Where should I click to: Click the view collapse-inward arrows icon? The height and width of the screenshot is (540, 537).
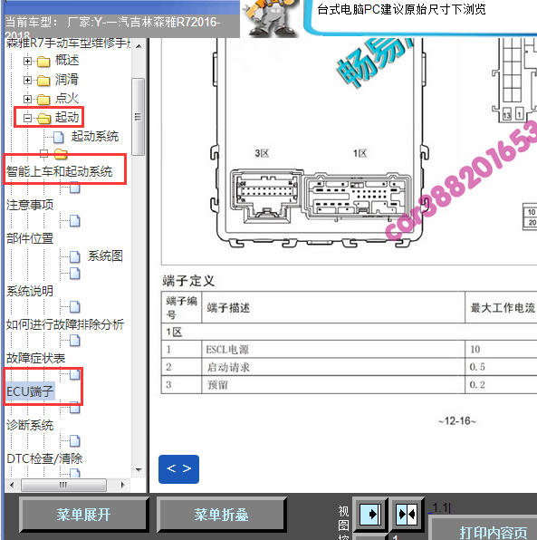[407, 515]
